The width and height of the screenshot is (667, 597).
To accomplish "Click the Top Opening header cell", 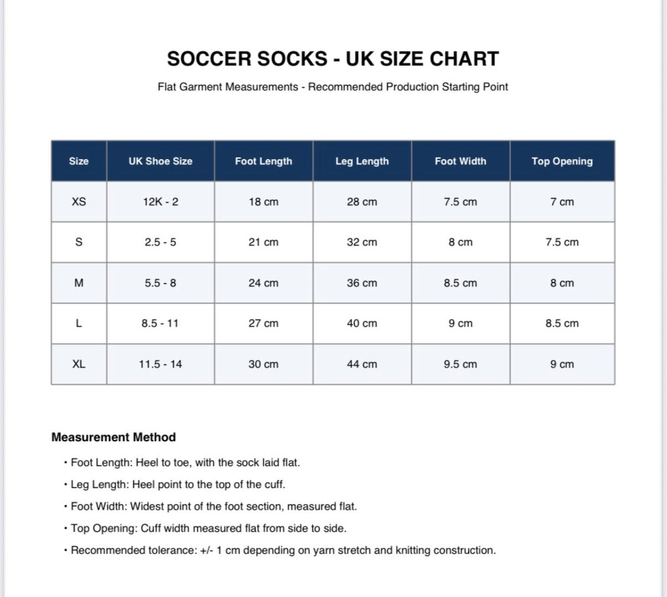I will (x=562, y=161).
